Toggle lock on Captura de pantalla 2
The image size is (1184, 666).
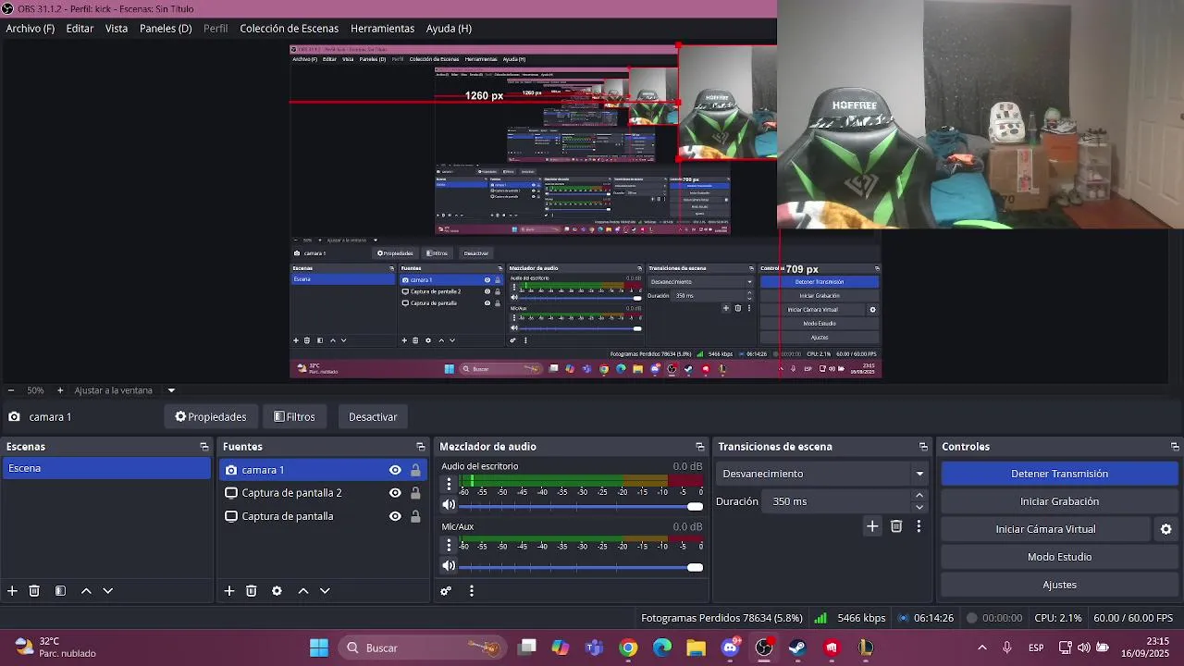point(415,493)
